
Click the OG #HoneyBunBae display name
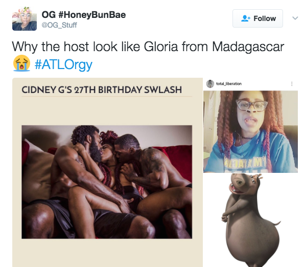[84, 15]
